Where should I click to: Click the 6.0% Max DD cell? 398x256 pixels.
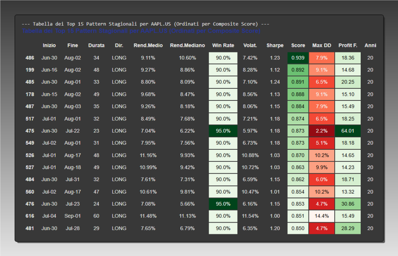[x=321, y=179]
